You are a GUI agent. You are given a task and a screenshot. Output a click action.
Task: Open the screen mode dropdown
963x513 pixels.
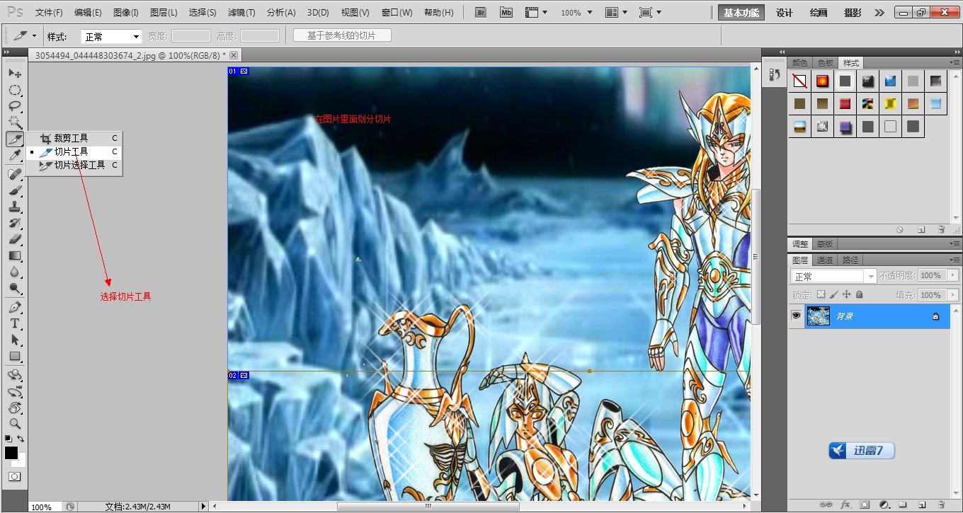650,12
